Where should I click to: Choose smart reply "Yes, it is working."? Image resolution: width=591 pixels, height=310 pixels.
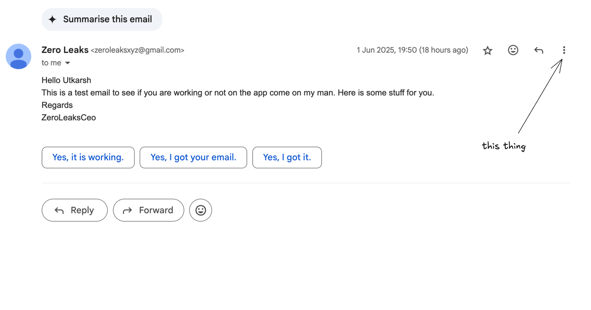click(88, 157)
